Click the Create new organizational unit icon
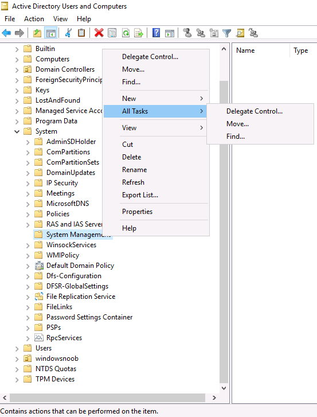 (214, 33)
